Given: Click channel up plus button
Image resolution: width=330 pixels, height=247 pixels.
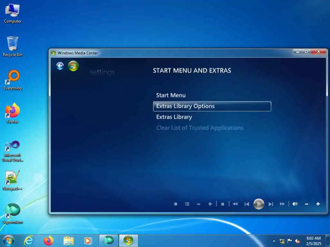Looking at the screenshot, I should [x=210, y=204].
